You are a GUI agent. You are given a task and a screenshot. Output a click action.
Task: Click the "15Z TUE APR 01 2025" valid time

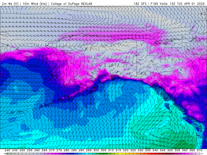[x=187, y=4]
